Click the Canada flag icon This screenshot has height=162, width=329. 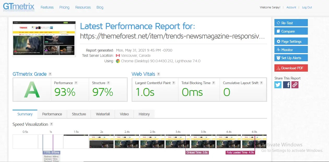[118, 56]
